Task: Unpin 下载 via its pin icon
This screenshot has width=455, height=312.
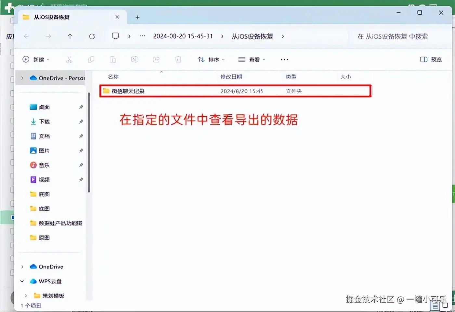Action: point(81,122)
